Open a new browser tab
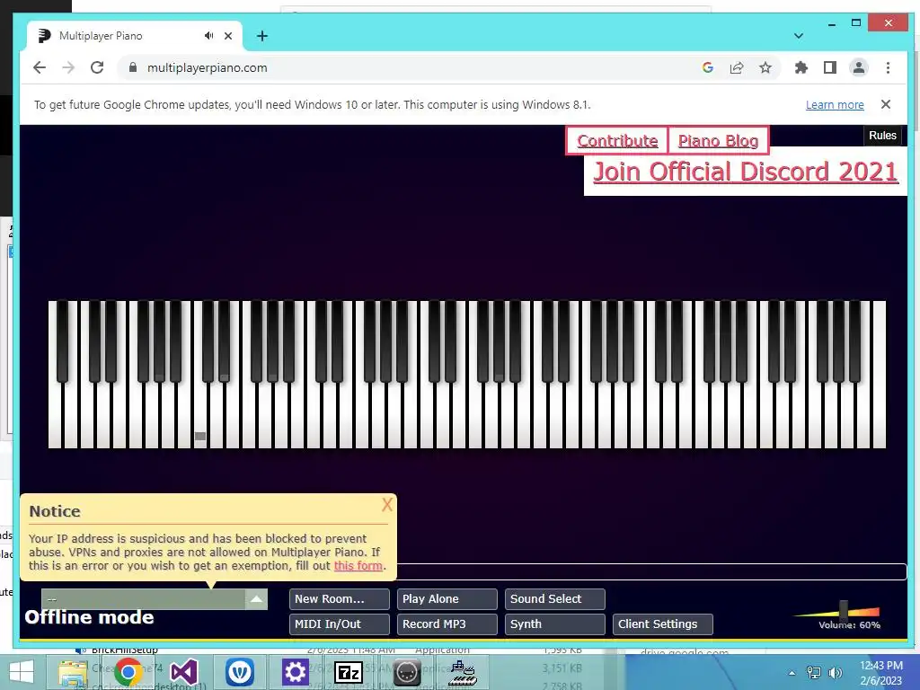Viewport: 920px width, 690px height. tap(262, 36)
